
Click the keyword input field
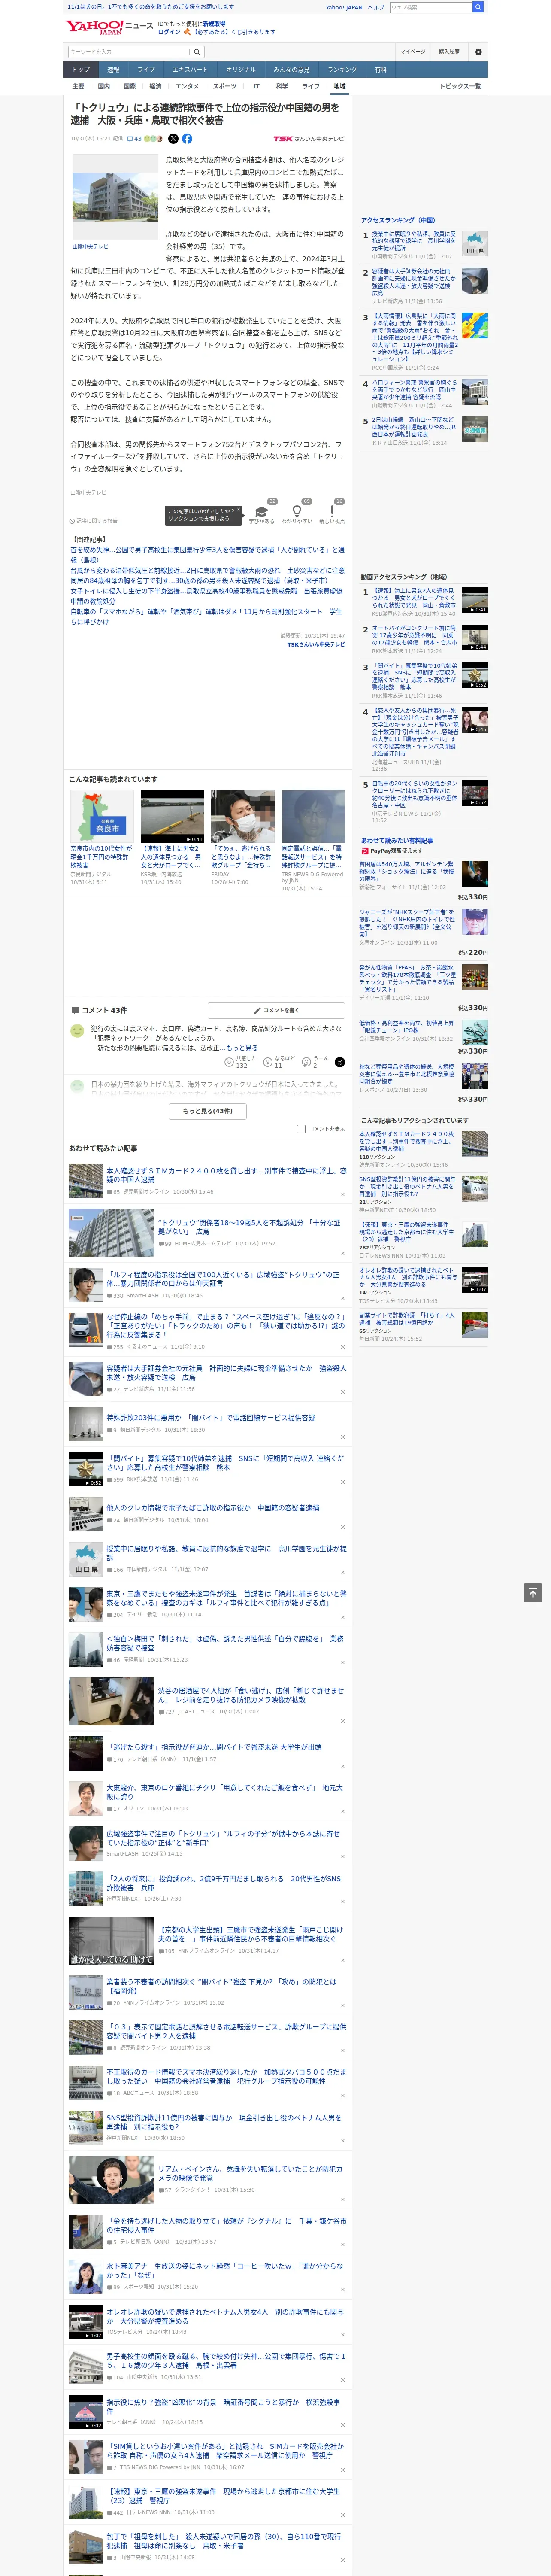(129, 51)
